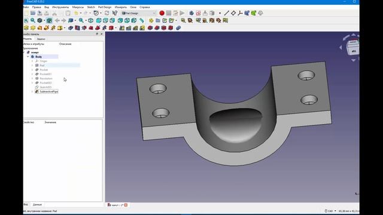Undock the combo view panel
The width and height of the screenshot is (383, 215).
[x=97, y=34]
